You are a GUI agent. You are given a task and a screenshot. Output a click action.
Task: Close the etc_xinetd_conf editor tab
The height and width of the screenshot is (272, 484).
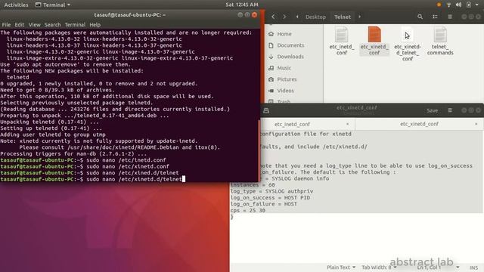[x=476, y=124]
